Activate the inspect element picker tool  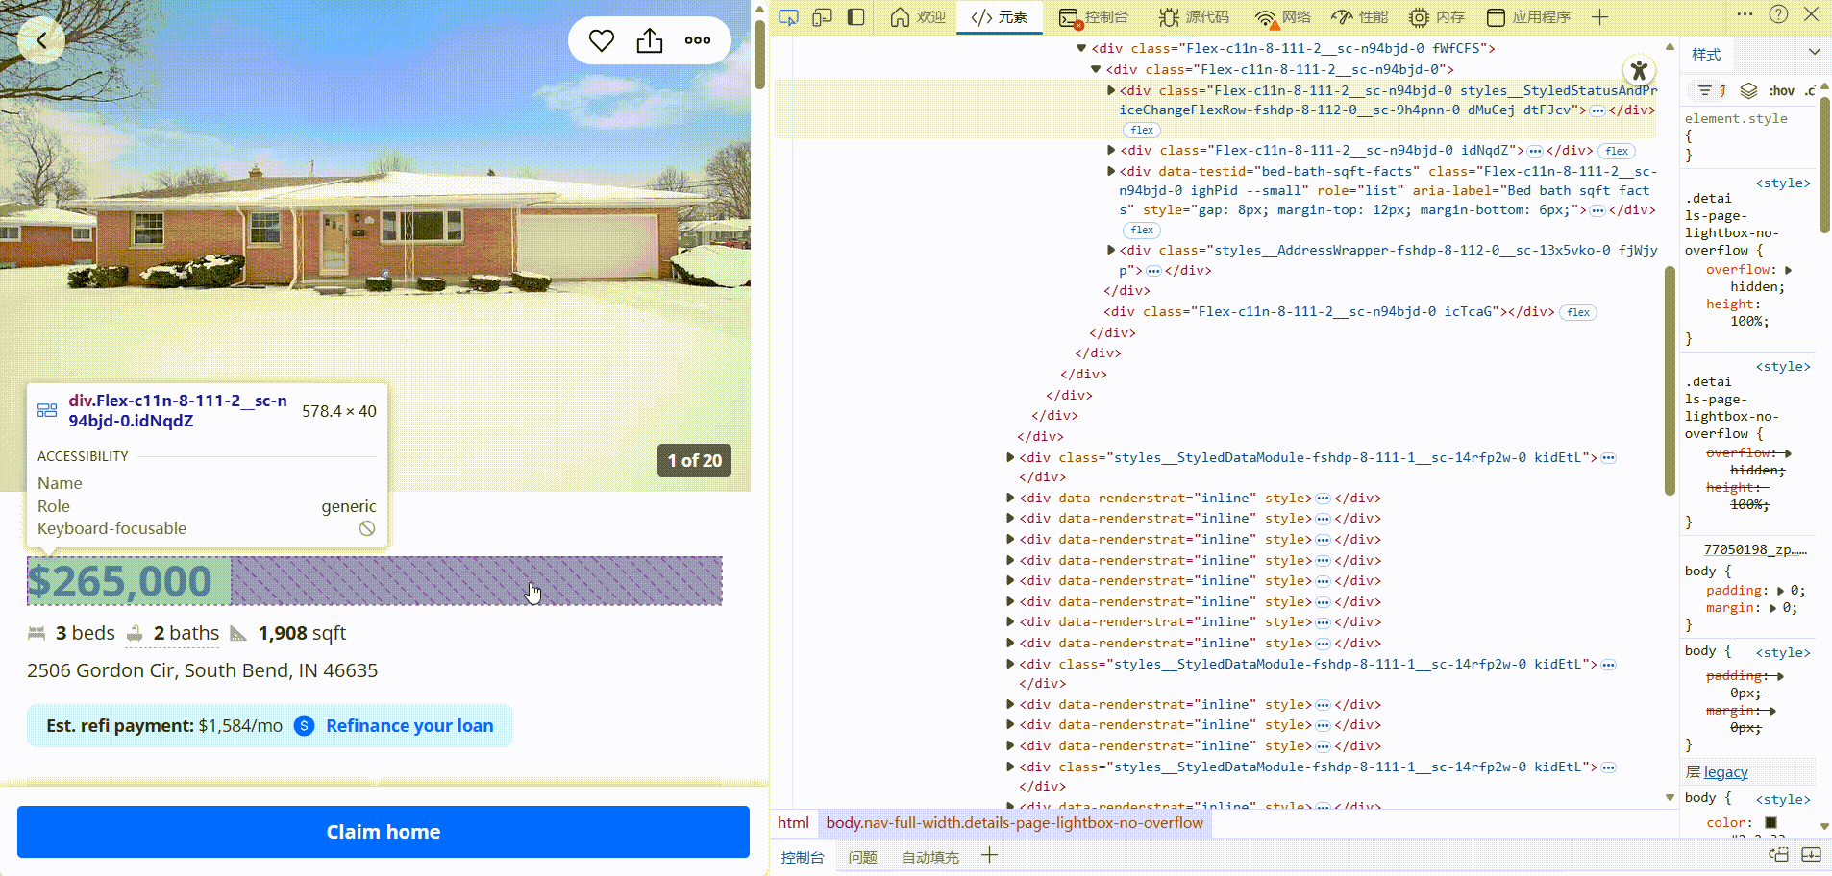pyautogui.click(x=788, y=17)
